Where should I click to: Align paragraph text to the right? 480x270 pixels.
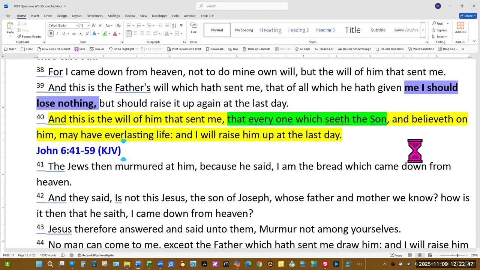click(142, 34)
